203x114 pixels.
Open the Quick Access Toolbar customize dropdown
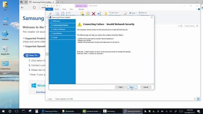point(59,6)
